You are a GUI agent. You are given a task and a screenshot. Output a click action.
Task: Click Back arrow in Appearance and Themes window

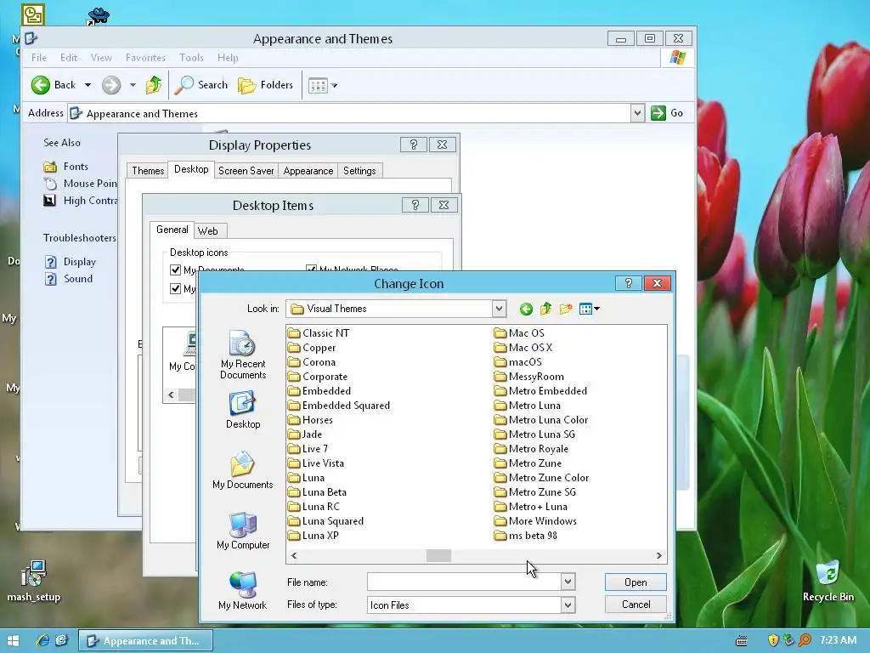[54, 85]
